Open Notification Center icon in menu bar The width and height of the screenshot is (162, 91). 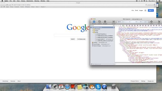click(x=159, y=1)
